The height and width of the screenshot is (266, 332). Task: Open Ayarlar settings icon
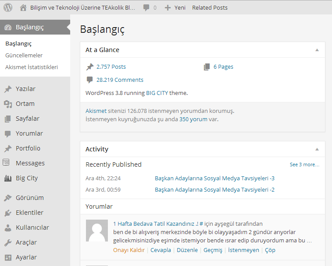pos(8,258)
